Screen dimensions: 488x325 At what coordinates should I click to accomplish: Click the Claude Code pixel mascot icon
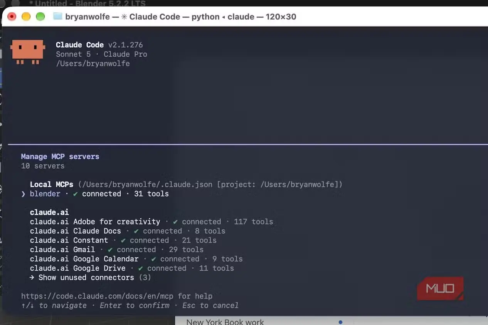(28, 52)
